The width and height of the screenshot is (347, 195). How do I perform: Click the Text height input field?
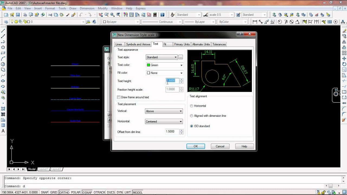173,81
